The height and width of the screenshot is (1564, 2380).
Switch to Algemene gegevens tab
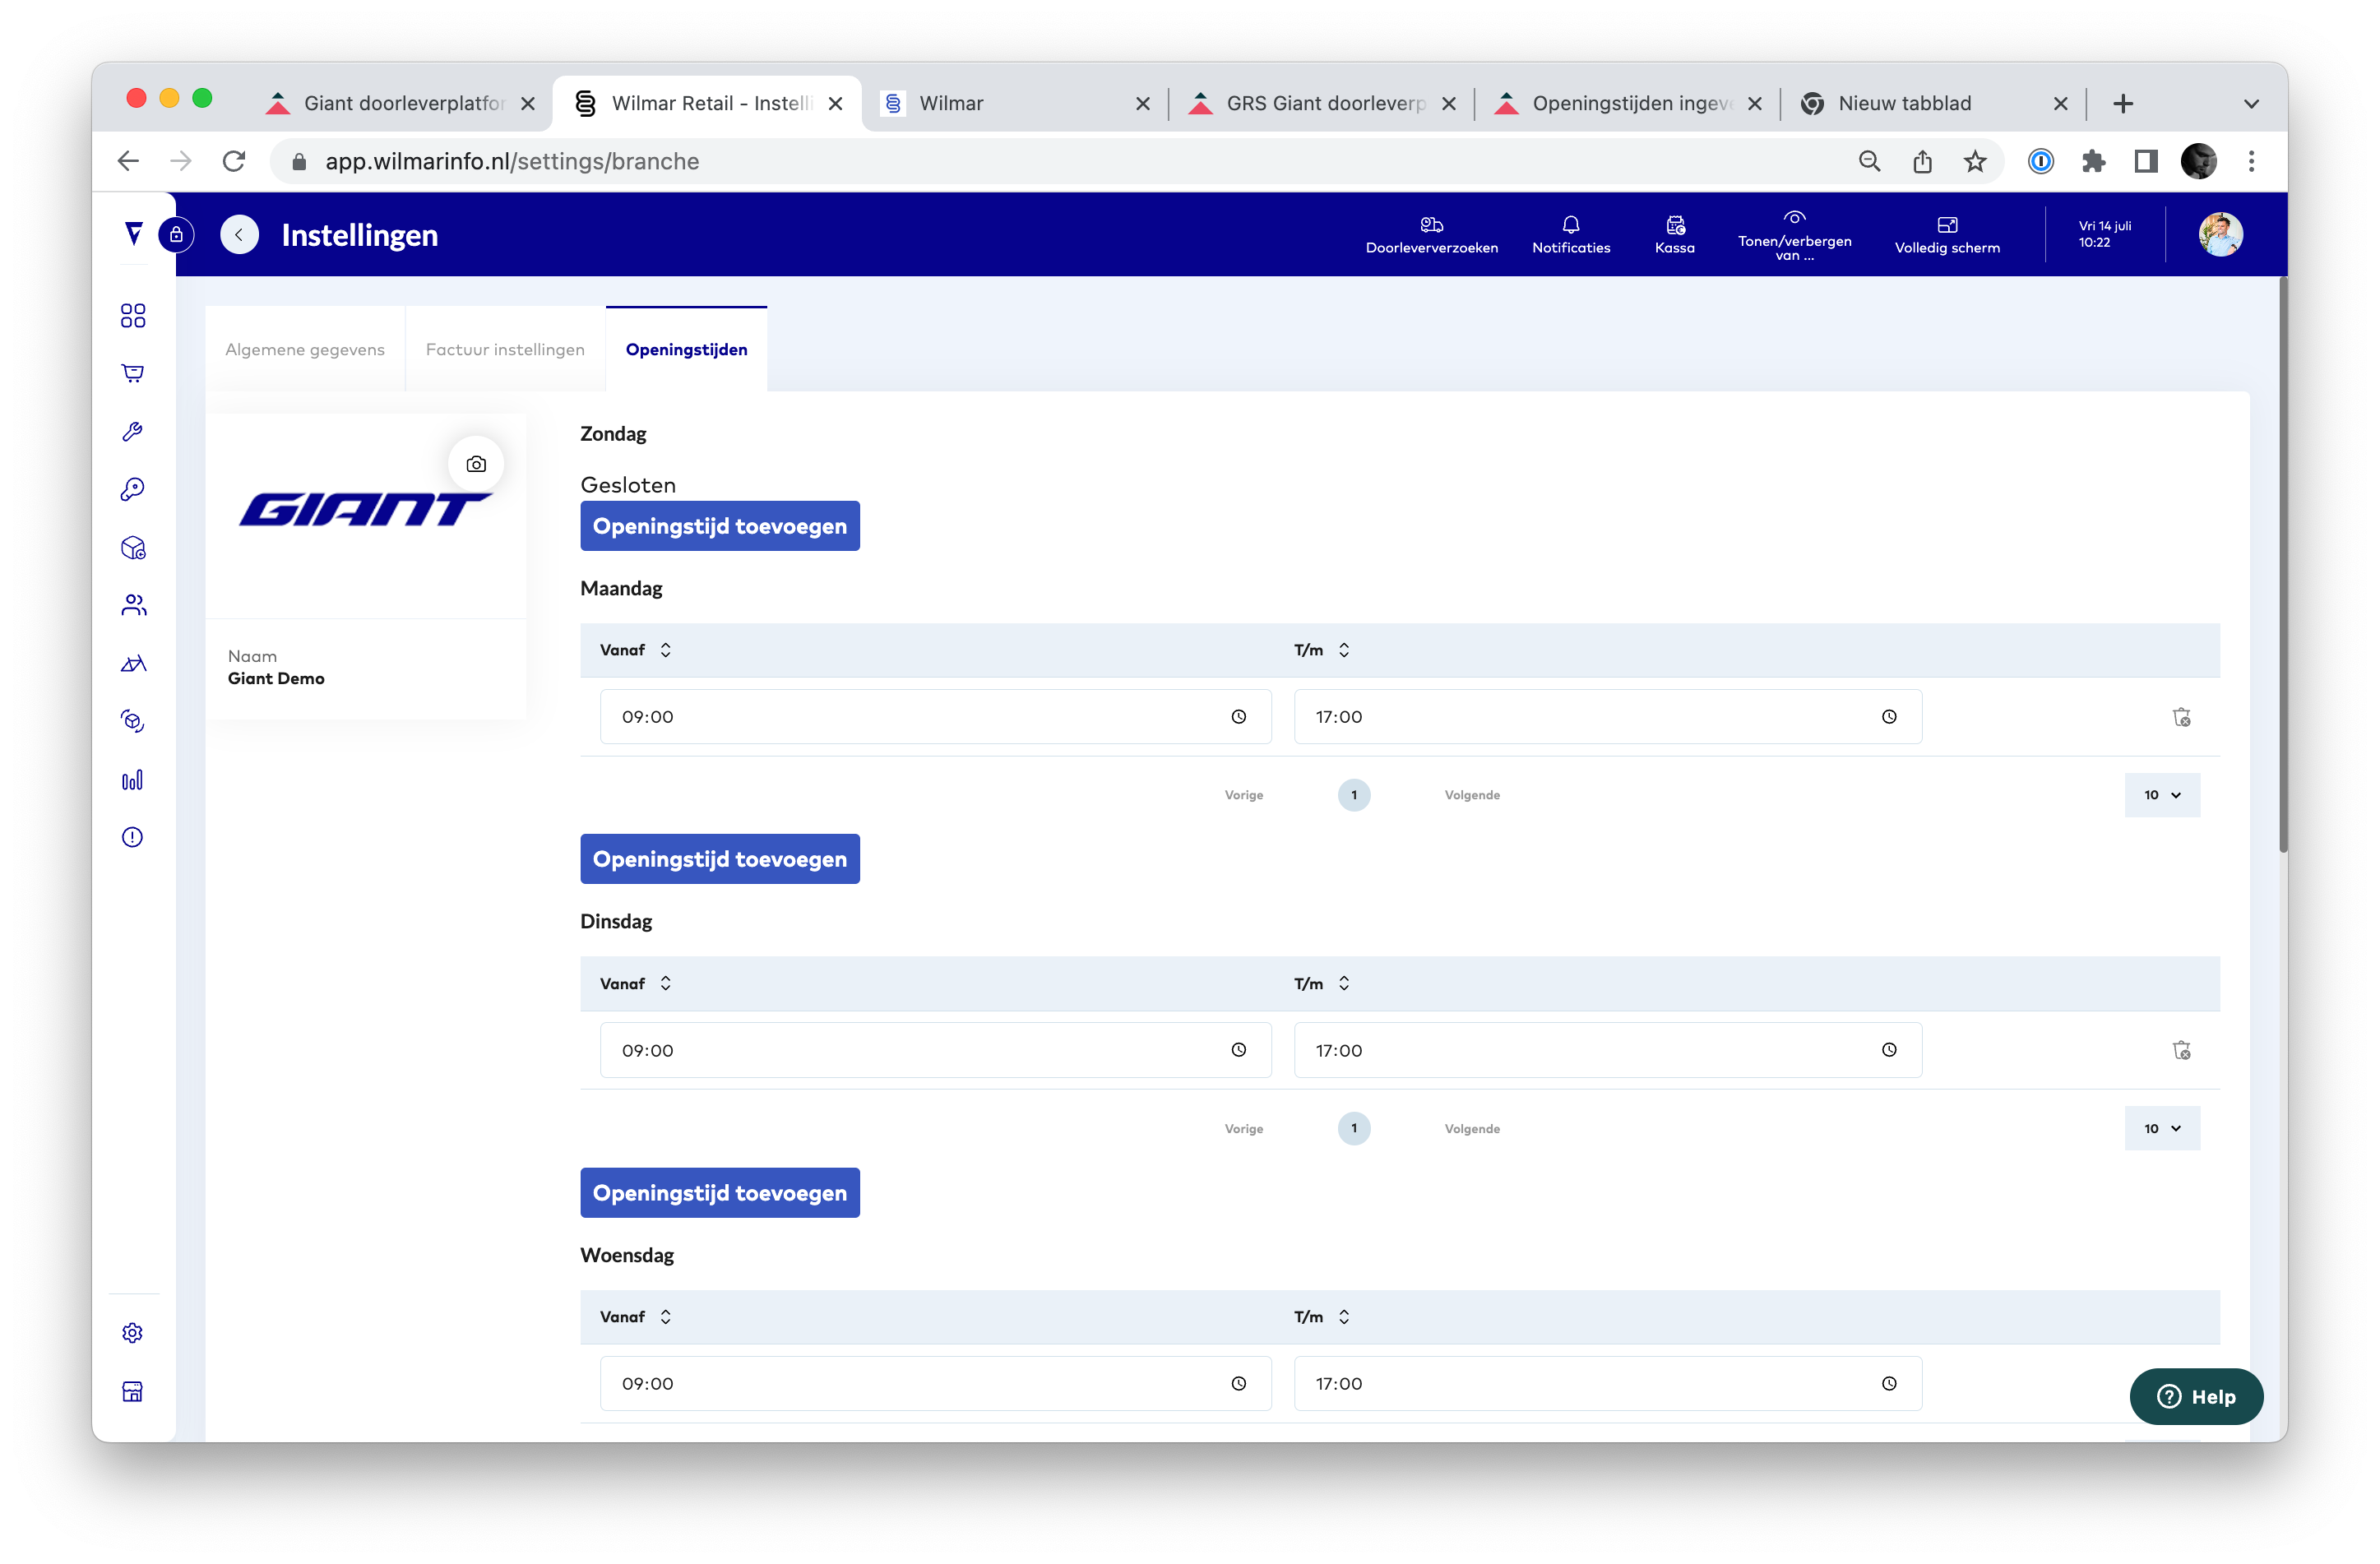pos(305,350)
